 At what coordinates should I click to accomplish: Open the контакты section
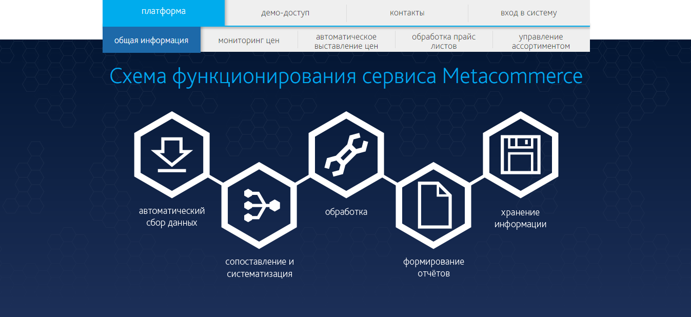pyautogui.click(x=408, y=13)
